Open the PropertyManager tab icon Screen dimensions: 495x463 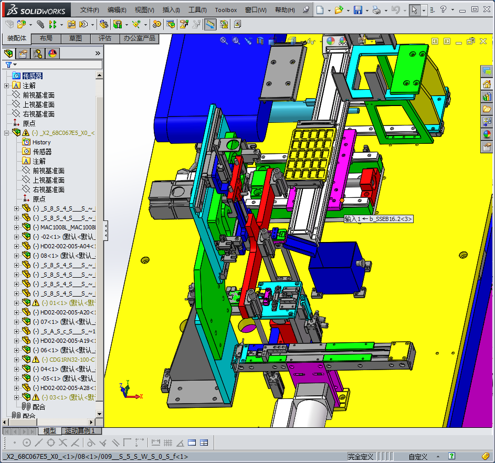[x=23, y=53]
